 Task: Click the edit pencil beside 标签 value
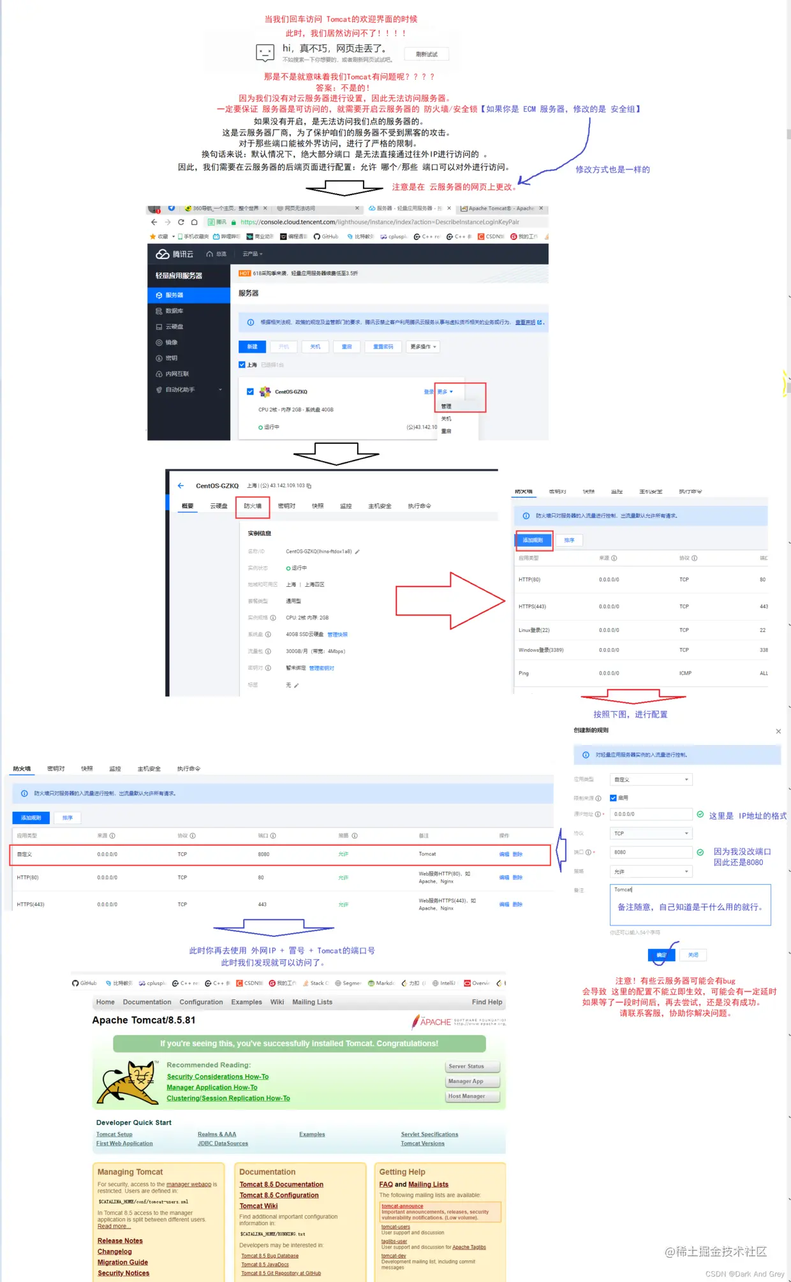[296, 685]
